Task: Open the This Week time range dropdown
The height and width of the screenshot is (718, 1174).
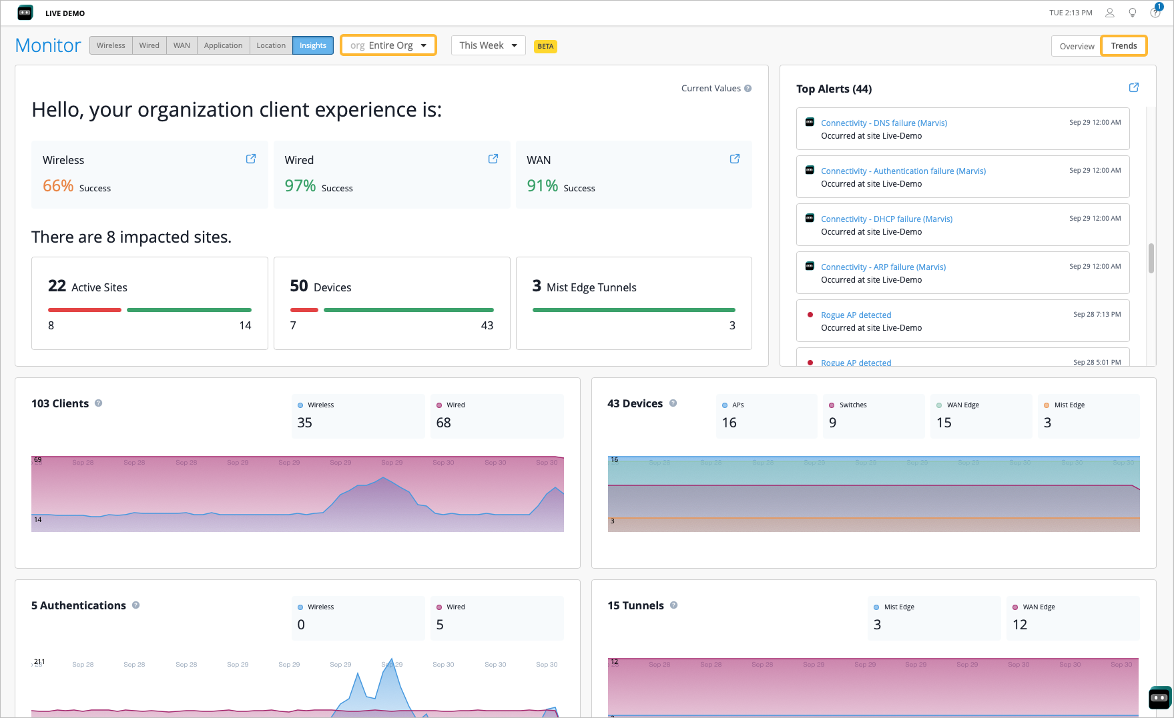Action: coord(488,45)
